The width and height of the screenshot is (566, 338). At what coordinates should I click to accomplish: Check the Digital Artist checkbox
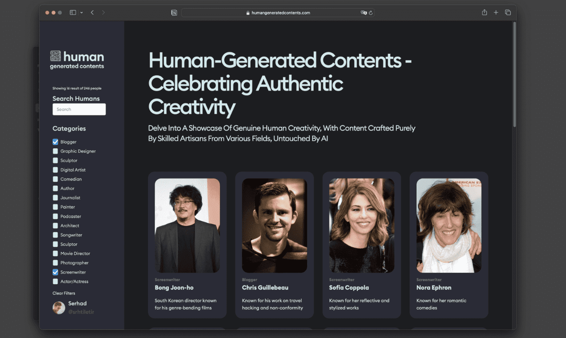(55, 170)
